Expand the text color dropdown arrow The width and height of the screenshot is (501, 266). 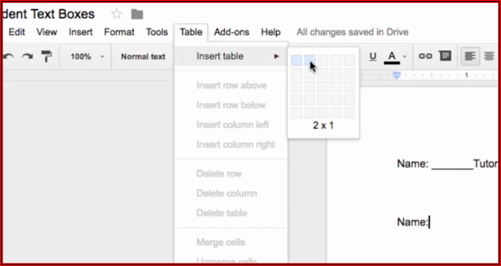point(405,56)
